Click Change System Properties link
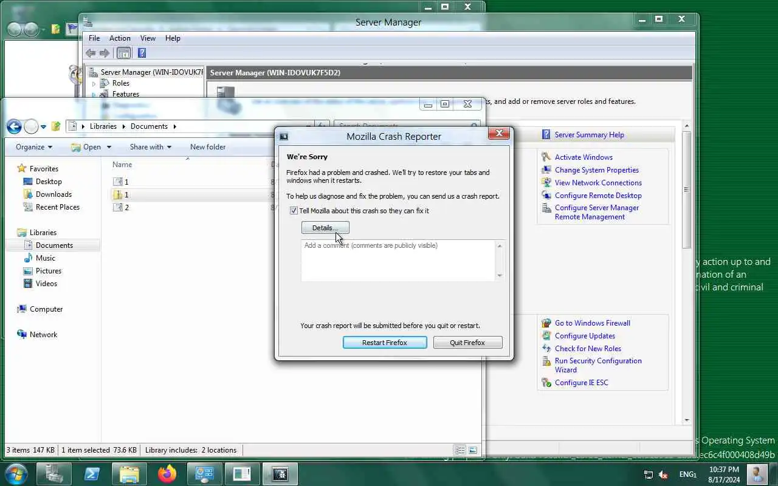 pos(597,170)
